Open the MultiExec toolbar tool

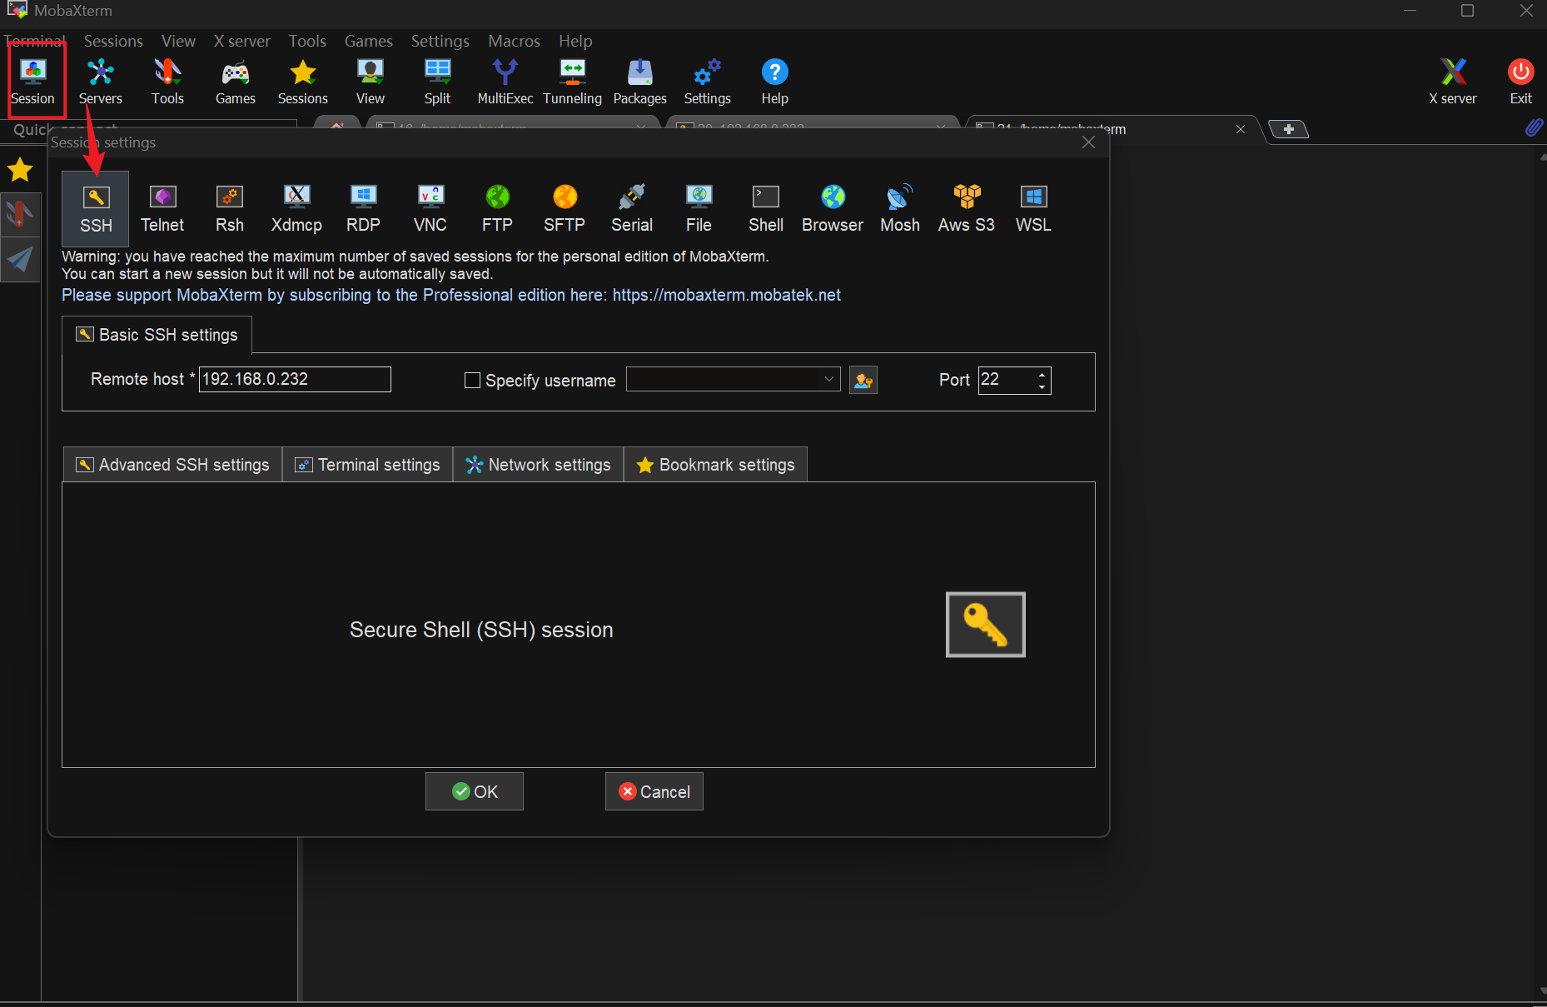coord(505,82)
